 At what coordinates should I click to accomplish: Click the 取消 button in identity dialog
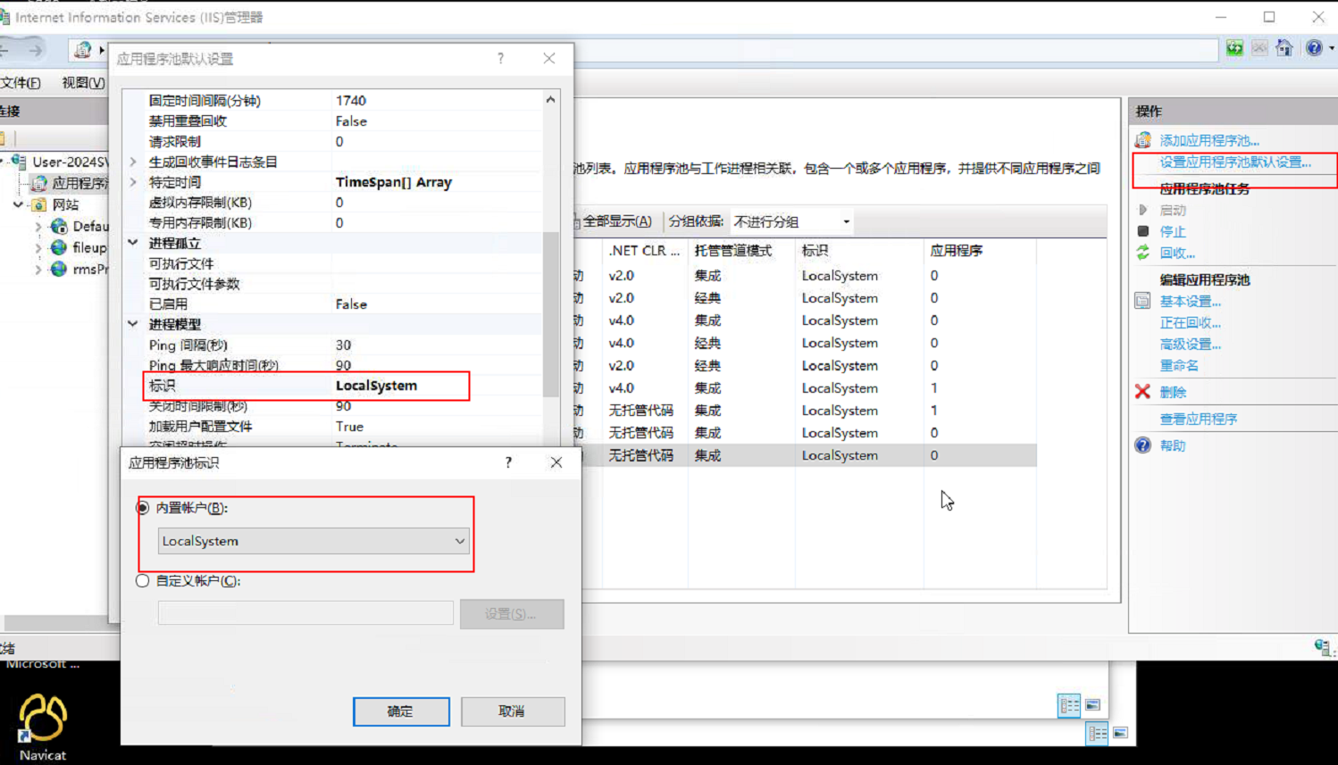(513, 711)
